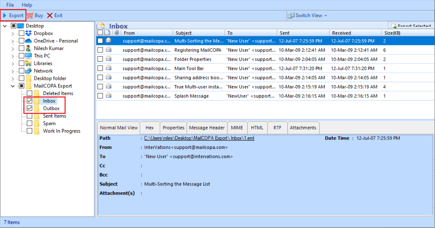Toggle the Outbox folder checkbox

click(29, 108)
